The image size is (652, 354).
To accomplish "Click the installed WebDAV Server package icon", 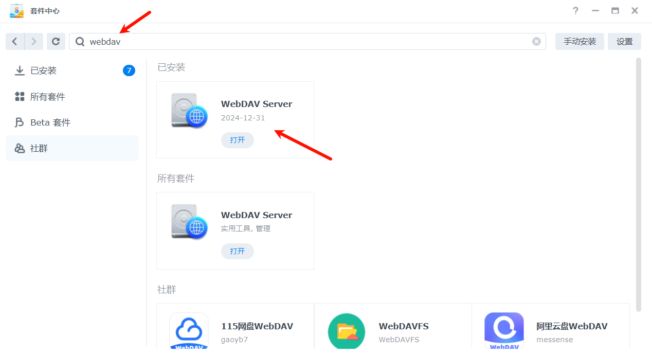I will (x=189, y=110).
